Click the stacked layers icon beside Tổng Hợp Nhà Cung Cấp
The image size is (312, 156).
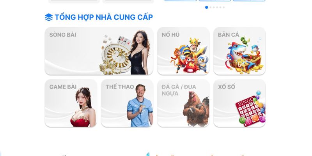(x=49, y=17)
